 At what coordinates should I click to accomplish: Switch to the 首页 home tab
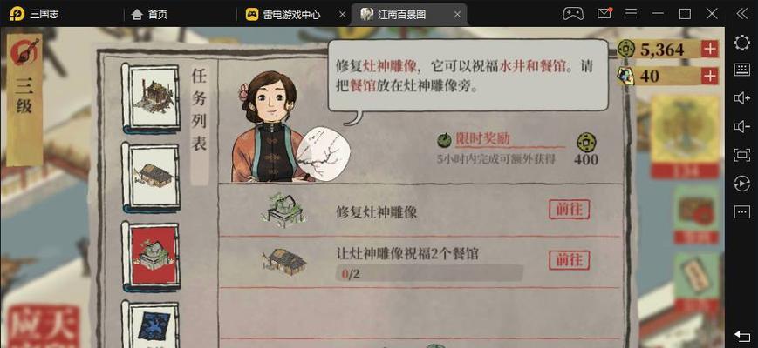pyautogui.click(x=150, y=15)
